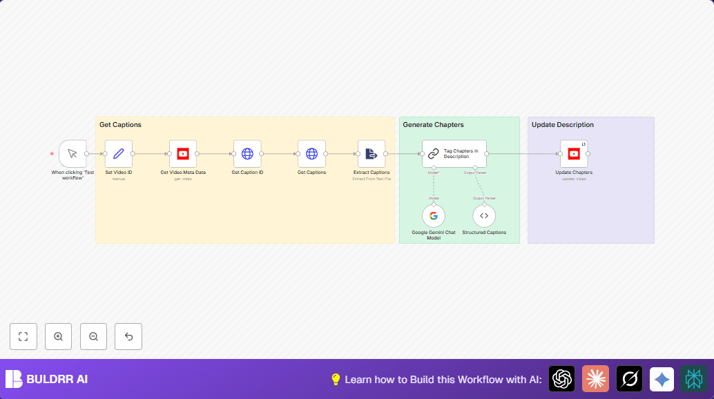This screenshot has height=399, width=714.
Task: Open the Perplexity icon in the banner
Action: point(693,378)
